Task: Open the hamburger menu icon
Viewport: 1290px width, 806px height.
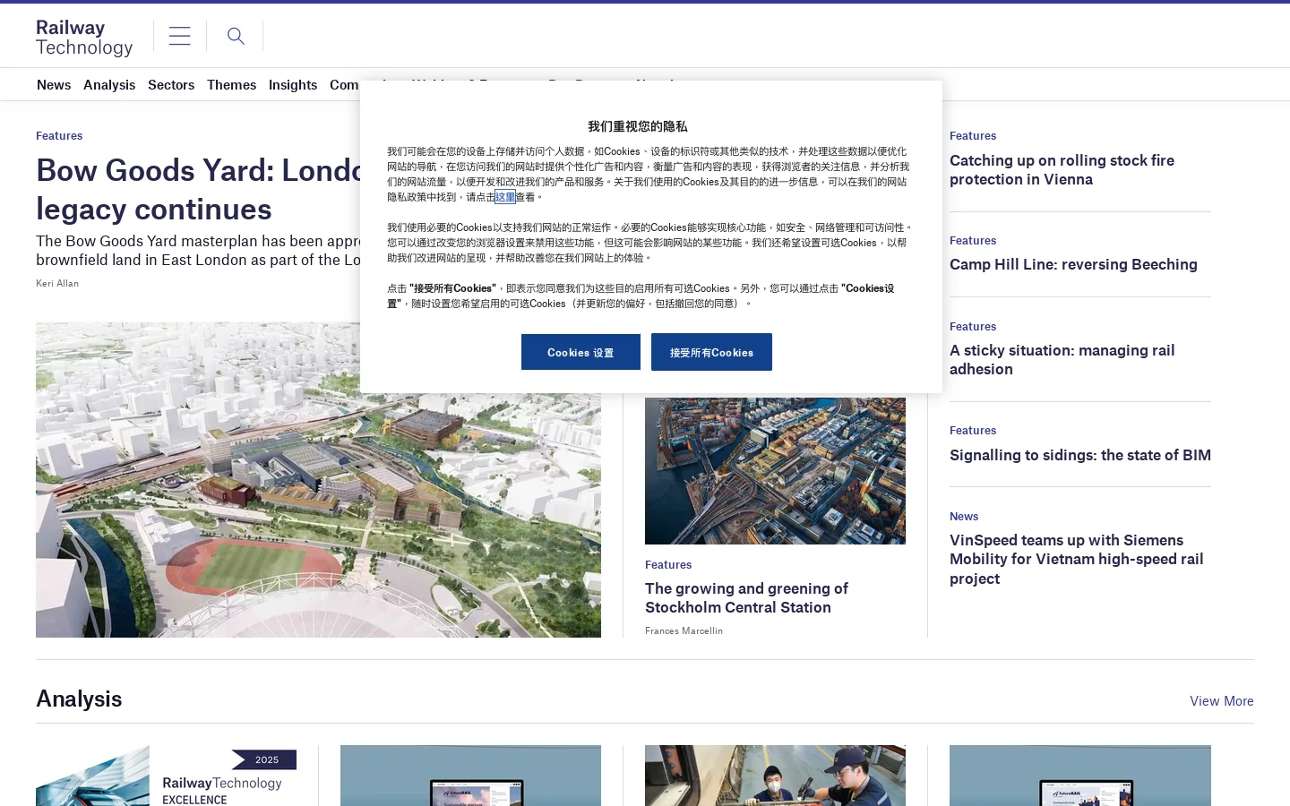Action: tap(179, 36)
